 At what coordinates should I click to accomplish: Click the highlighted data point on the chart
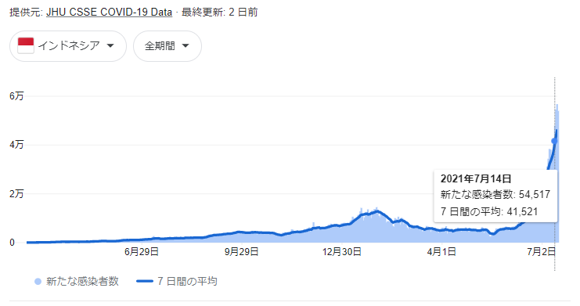pos(554,141)
